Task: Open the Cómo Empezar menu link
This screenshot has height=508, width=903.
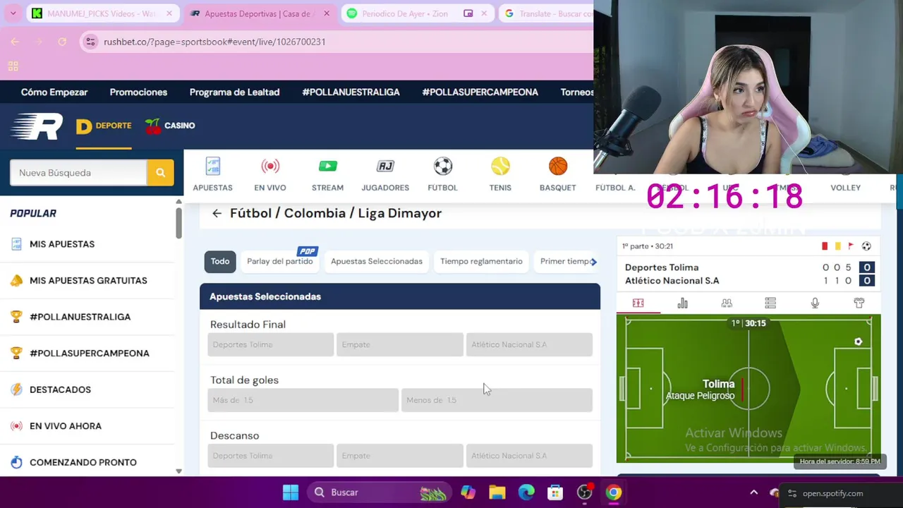Action: pos(54,92)
